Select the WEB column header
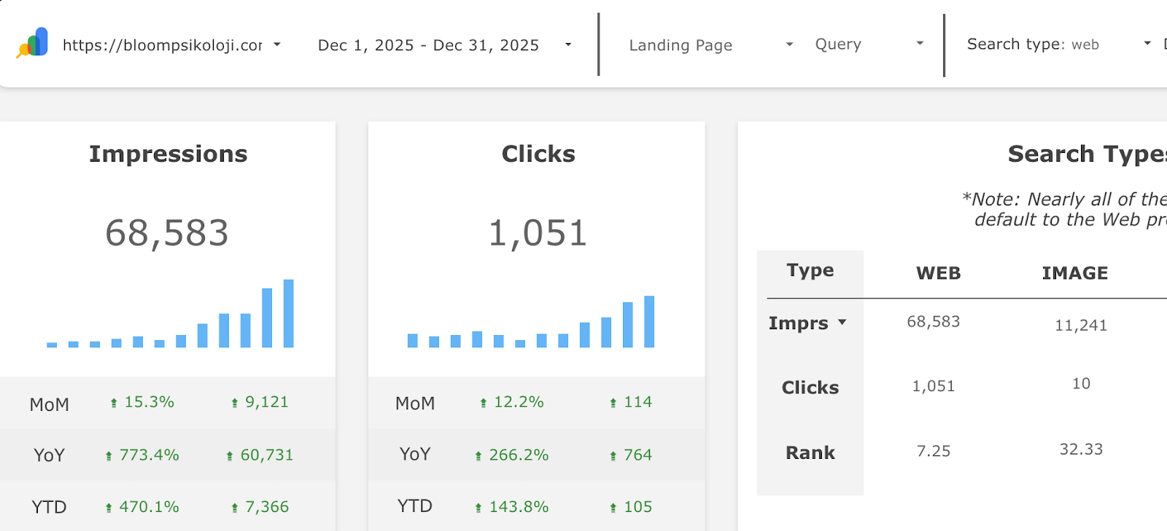1167x531 pixels. pyautogui.click(x=938, y=273)
